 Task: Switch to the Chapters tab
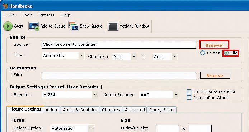coord(111,110)
